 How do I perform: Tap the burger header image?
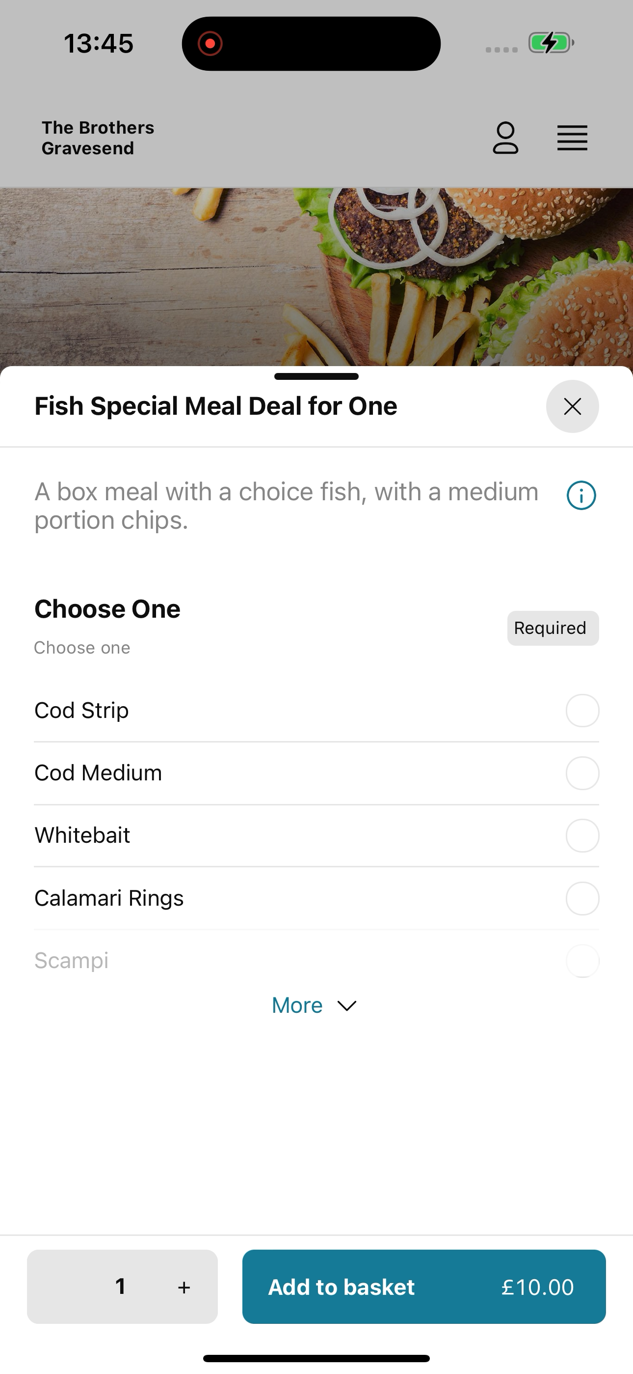(x=316, y=277)
